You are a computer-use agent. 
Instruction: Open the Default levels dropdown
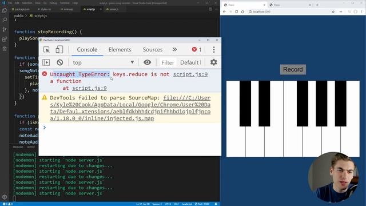(190, 62)
